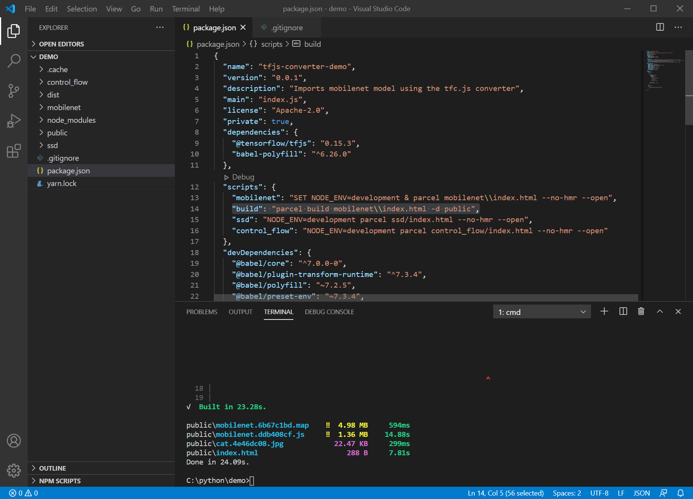Select package.json in the explorer tree
Screen dimensions: 693x499
101,171
